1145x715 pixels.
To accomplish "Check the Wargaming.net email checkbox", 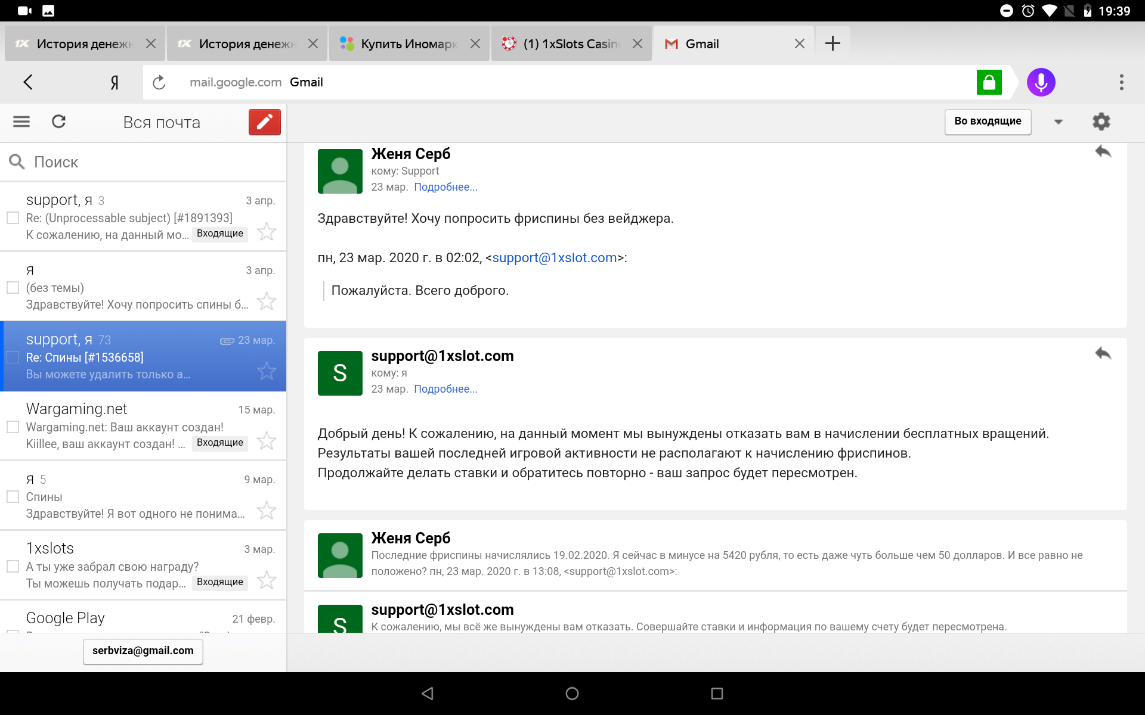I will point(13,427).
